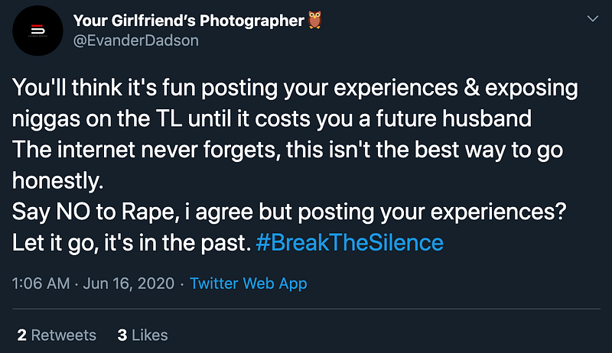Screen dimensions: 612x353
Task: Click the tweet line starting "You'll think it's fun"
Action: 295,88
